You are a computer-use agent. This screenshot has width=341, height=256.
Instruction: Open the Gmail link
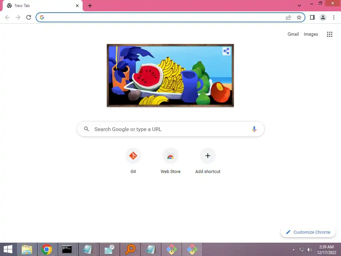293,34
